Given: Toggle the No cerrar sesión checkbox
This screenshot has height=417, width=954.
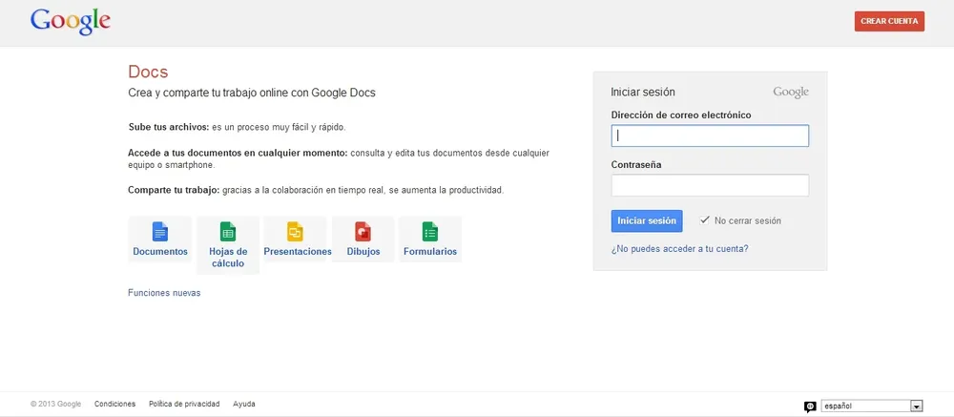Looking at the screenshot, I should pos(705,220).
